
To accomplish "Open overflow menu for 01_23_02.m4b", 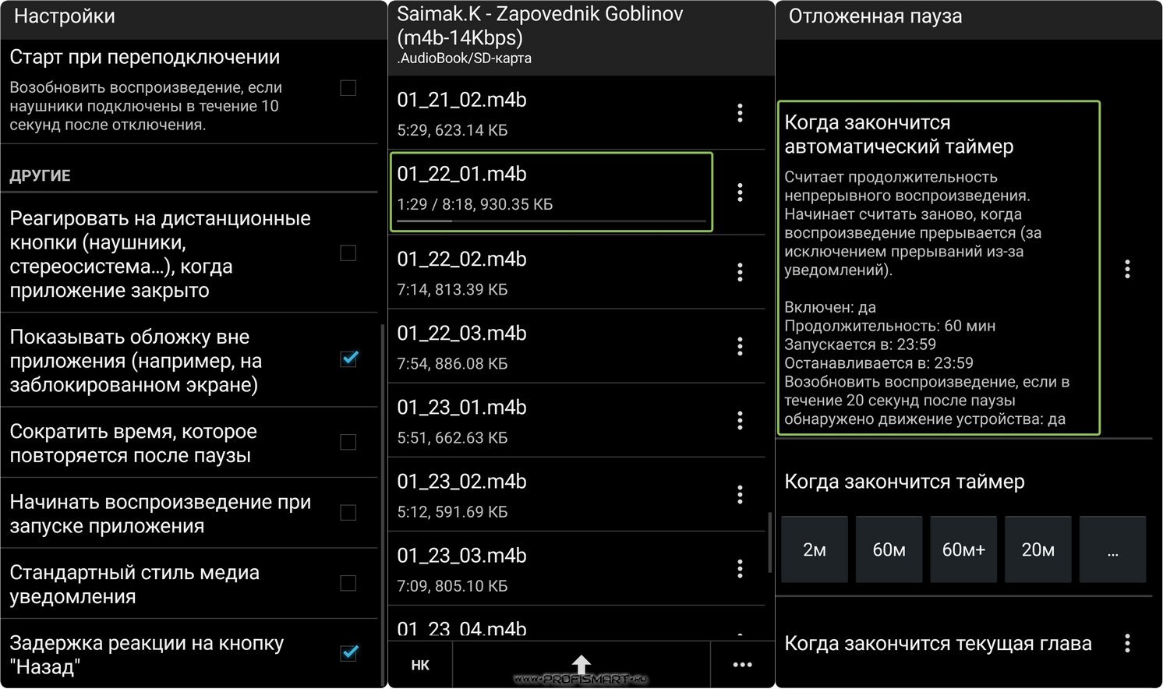I will [x=740, y=495].
